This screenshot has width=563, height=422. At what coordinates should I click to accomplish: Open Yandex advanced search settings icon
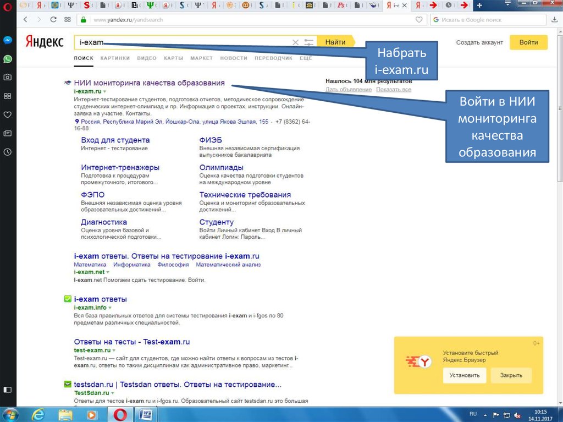pyautogui.click(x=308, y=42)
